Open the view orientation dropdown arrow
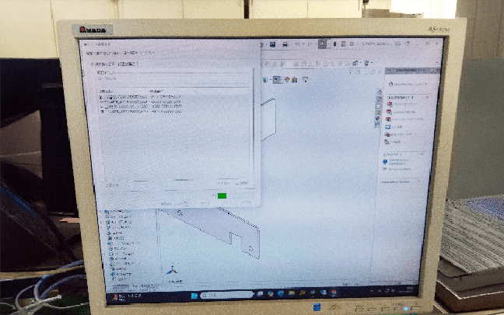 click(269, 78)
